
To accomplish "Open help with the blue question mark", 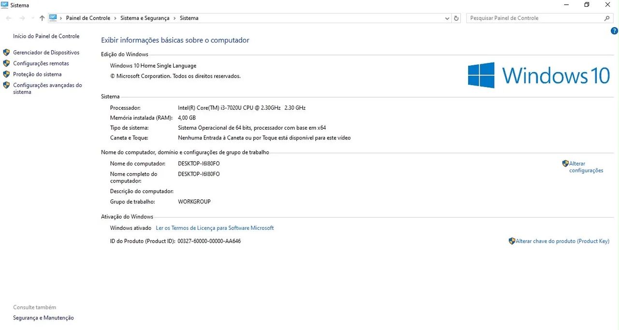I will (x=614, y=31).
